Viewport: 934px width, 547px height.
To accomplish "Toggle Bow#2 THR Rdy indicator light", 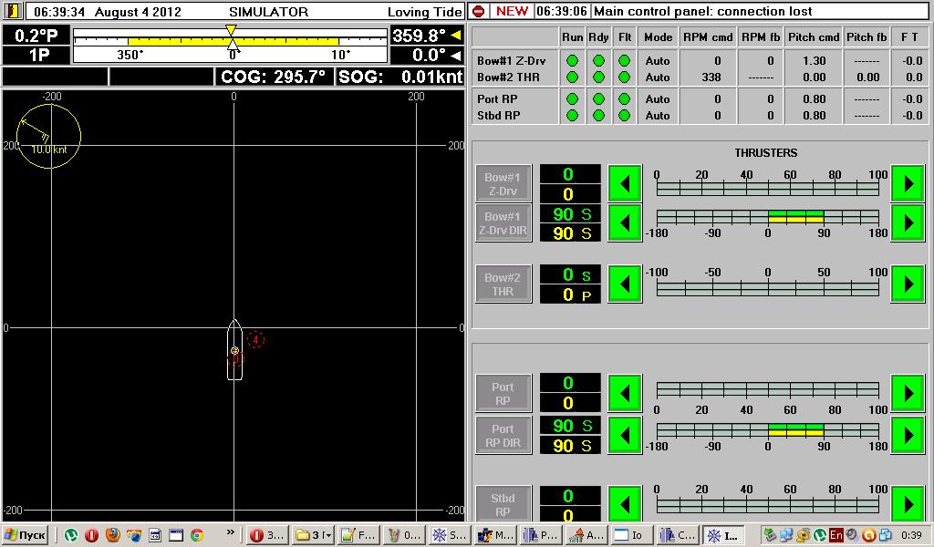I will [598, 77].
